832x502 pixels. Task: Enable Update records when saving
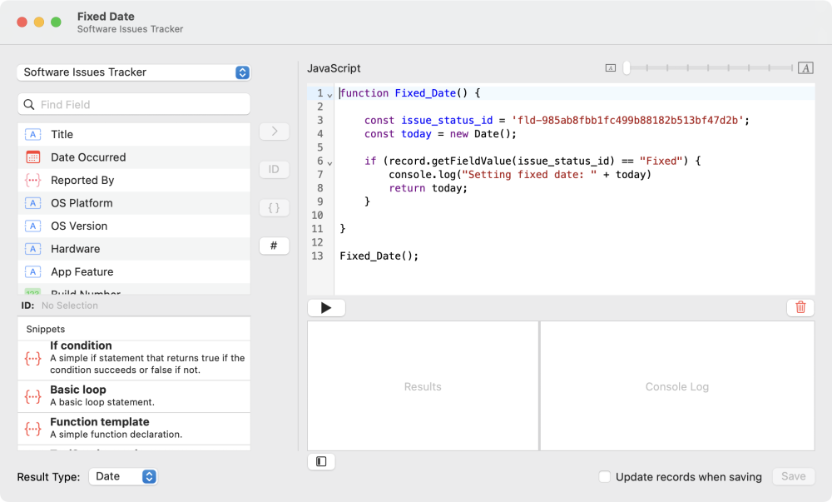point(604,477)
